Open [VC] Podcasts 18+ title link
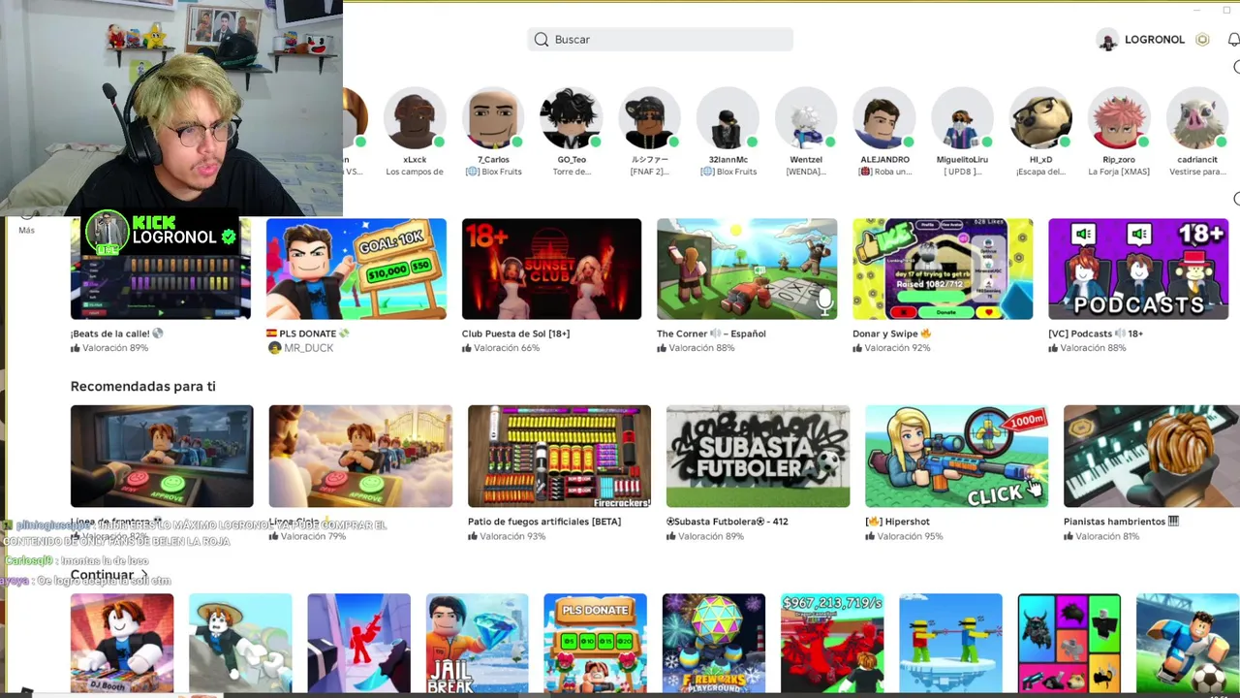The image size is (1240, 698). [x=1096, y=333]
